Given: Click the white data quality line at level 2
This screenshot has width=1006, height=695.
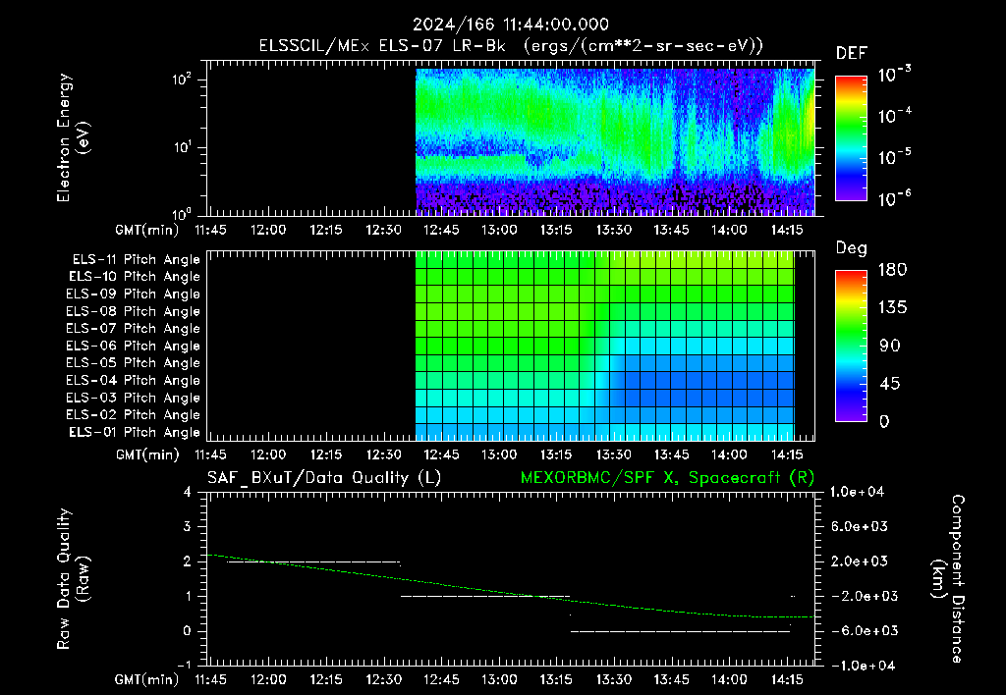Looking at the screenshot, I should click(x=313, y=561).
